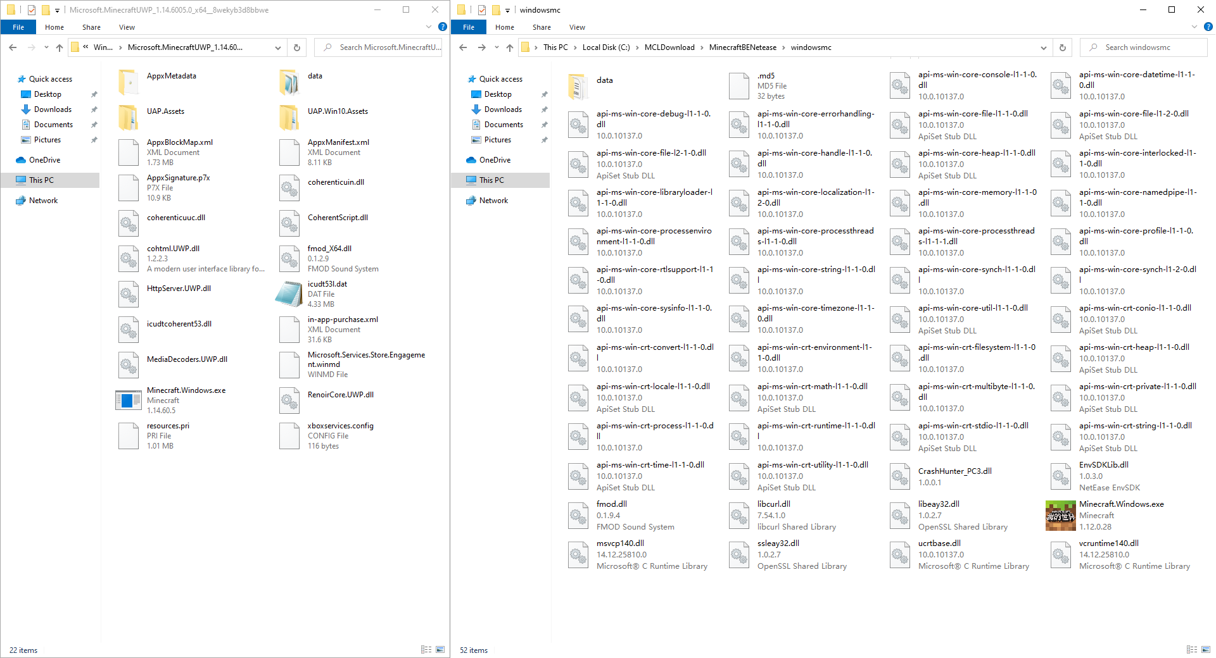Open Customize Quick Access Toolbar in MinecraftUWP
The image size is (1216, 658).
(x=57, y=10)
